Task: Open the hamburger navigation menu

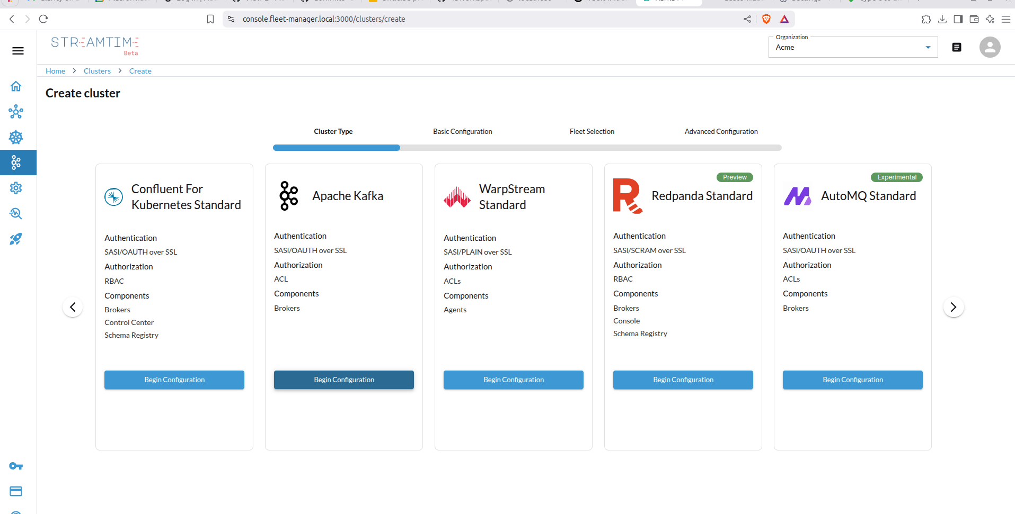Action: 18,51
